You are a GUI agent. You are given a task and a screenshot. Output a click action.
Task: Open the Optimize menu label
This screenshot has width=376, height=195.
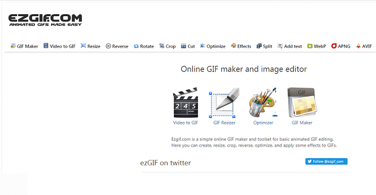[216, 46]
